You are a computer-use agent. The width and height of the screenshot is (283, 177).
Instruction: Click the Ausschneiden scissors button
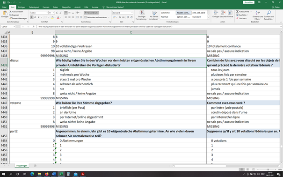pyautogui.click(x=16, y=12)
